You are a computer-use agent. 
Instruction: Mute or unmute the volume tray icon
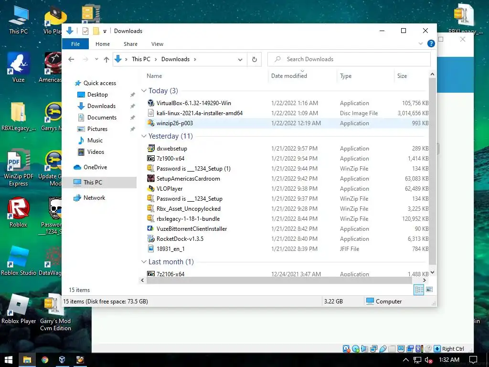coord(428,360)
